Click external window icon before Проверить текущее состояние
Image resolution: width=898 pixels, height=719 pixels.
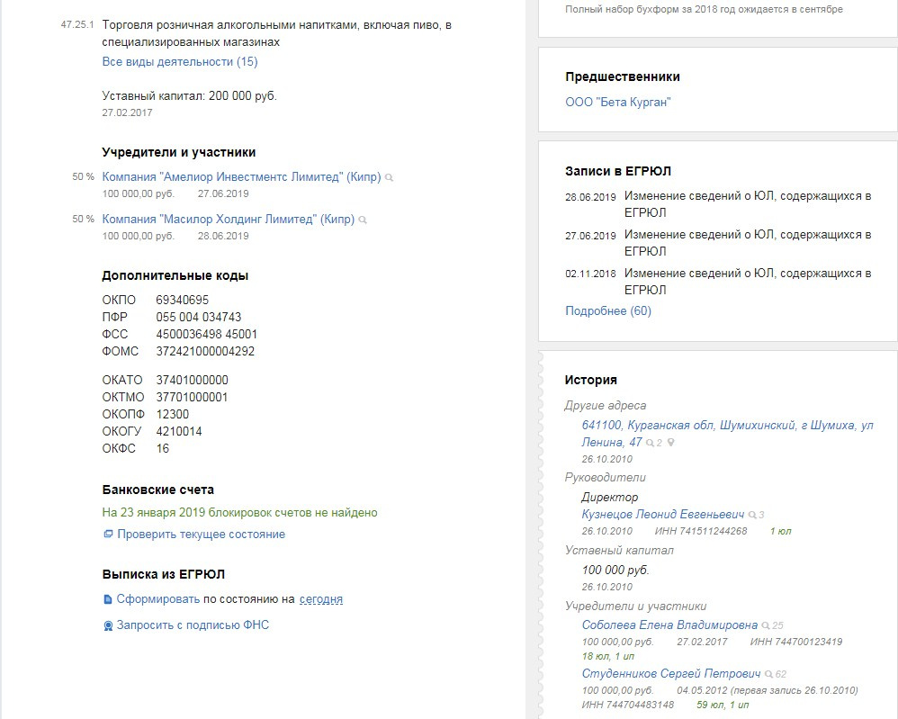tap(108, 534)
